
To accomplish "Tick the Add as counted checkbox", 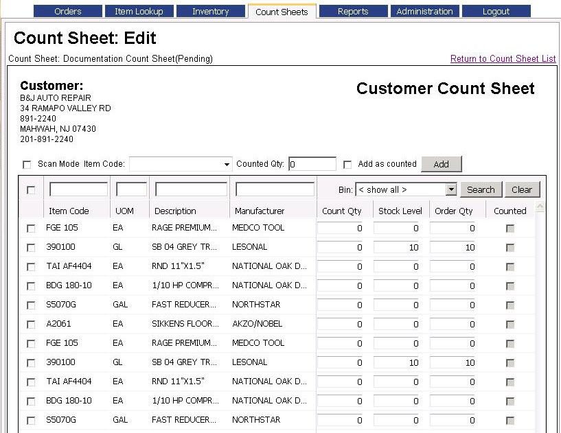I will [347, 165].
